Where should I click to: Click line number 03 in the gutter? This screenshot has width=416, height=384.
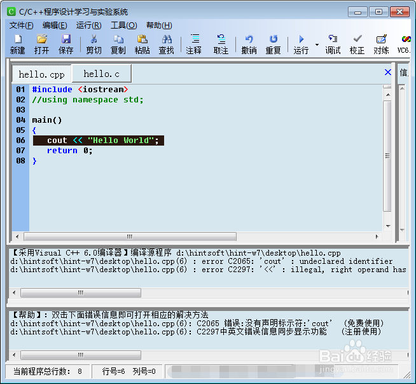point(21,110)
